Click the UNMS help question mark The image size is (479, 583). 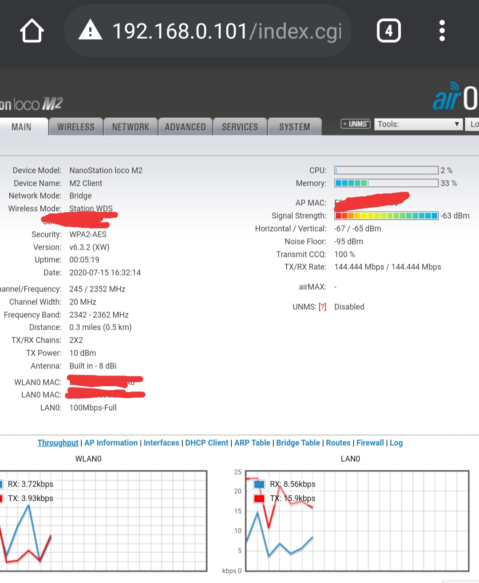tap(322, 307)
